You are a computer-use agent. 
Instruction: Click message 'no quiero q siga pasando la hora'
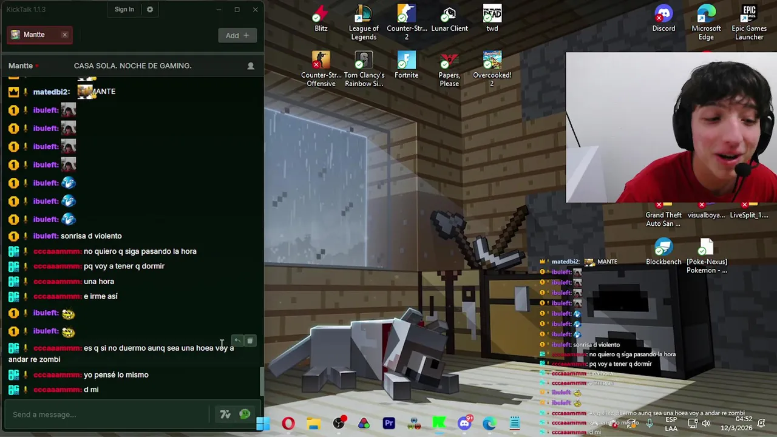pos(140,251)
